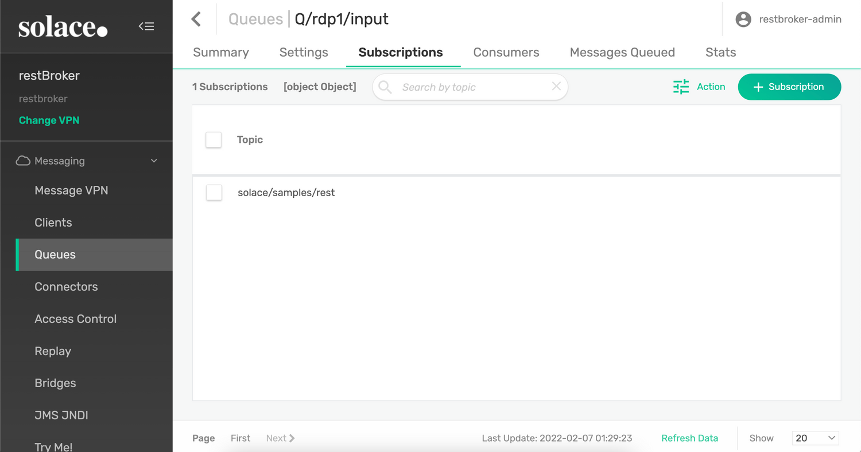Collapse the Messaging section in the sidebar
Viewport: 861px width, 452px height.
coord(153,161)
